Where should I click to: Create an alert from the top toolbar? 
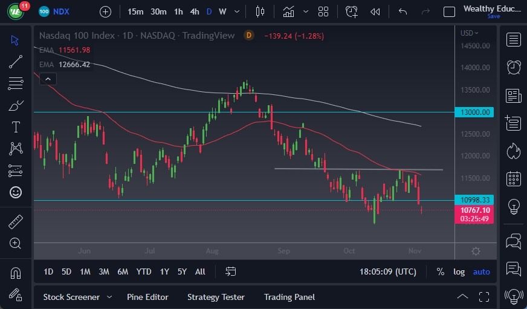pos(352,12)
